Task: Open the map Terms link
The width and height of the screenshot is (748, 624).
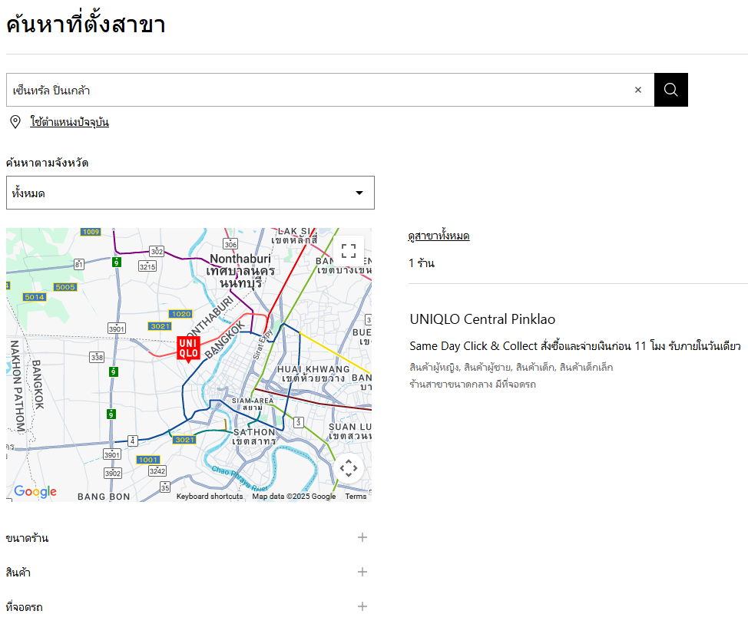Action: point(356,496)
